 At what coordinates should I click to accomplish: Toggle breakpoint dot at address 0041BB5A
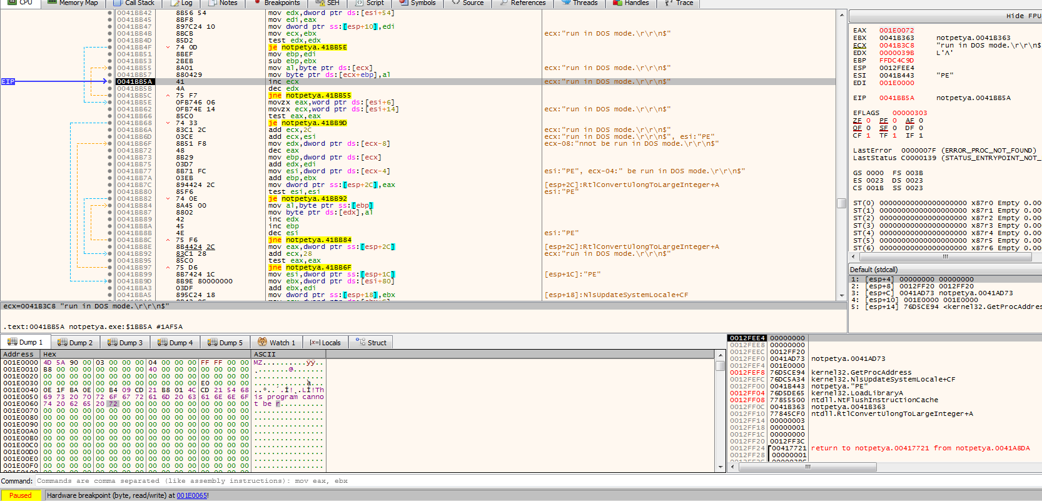point(110,81)
